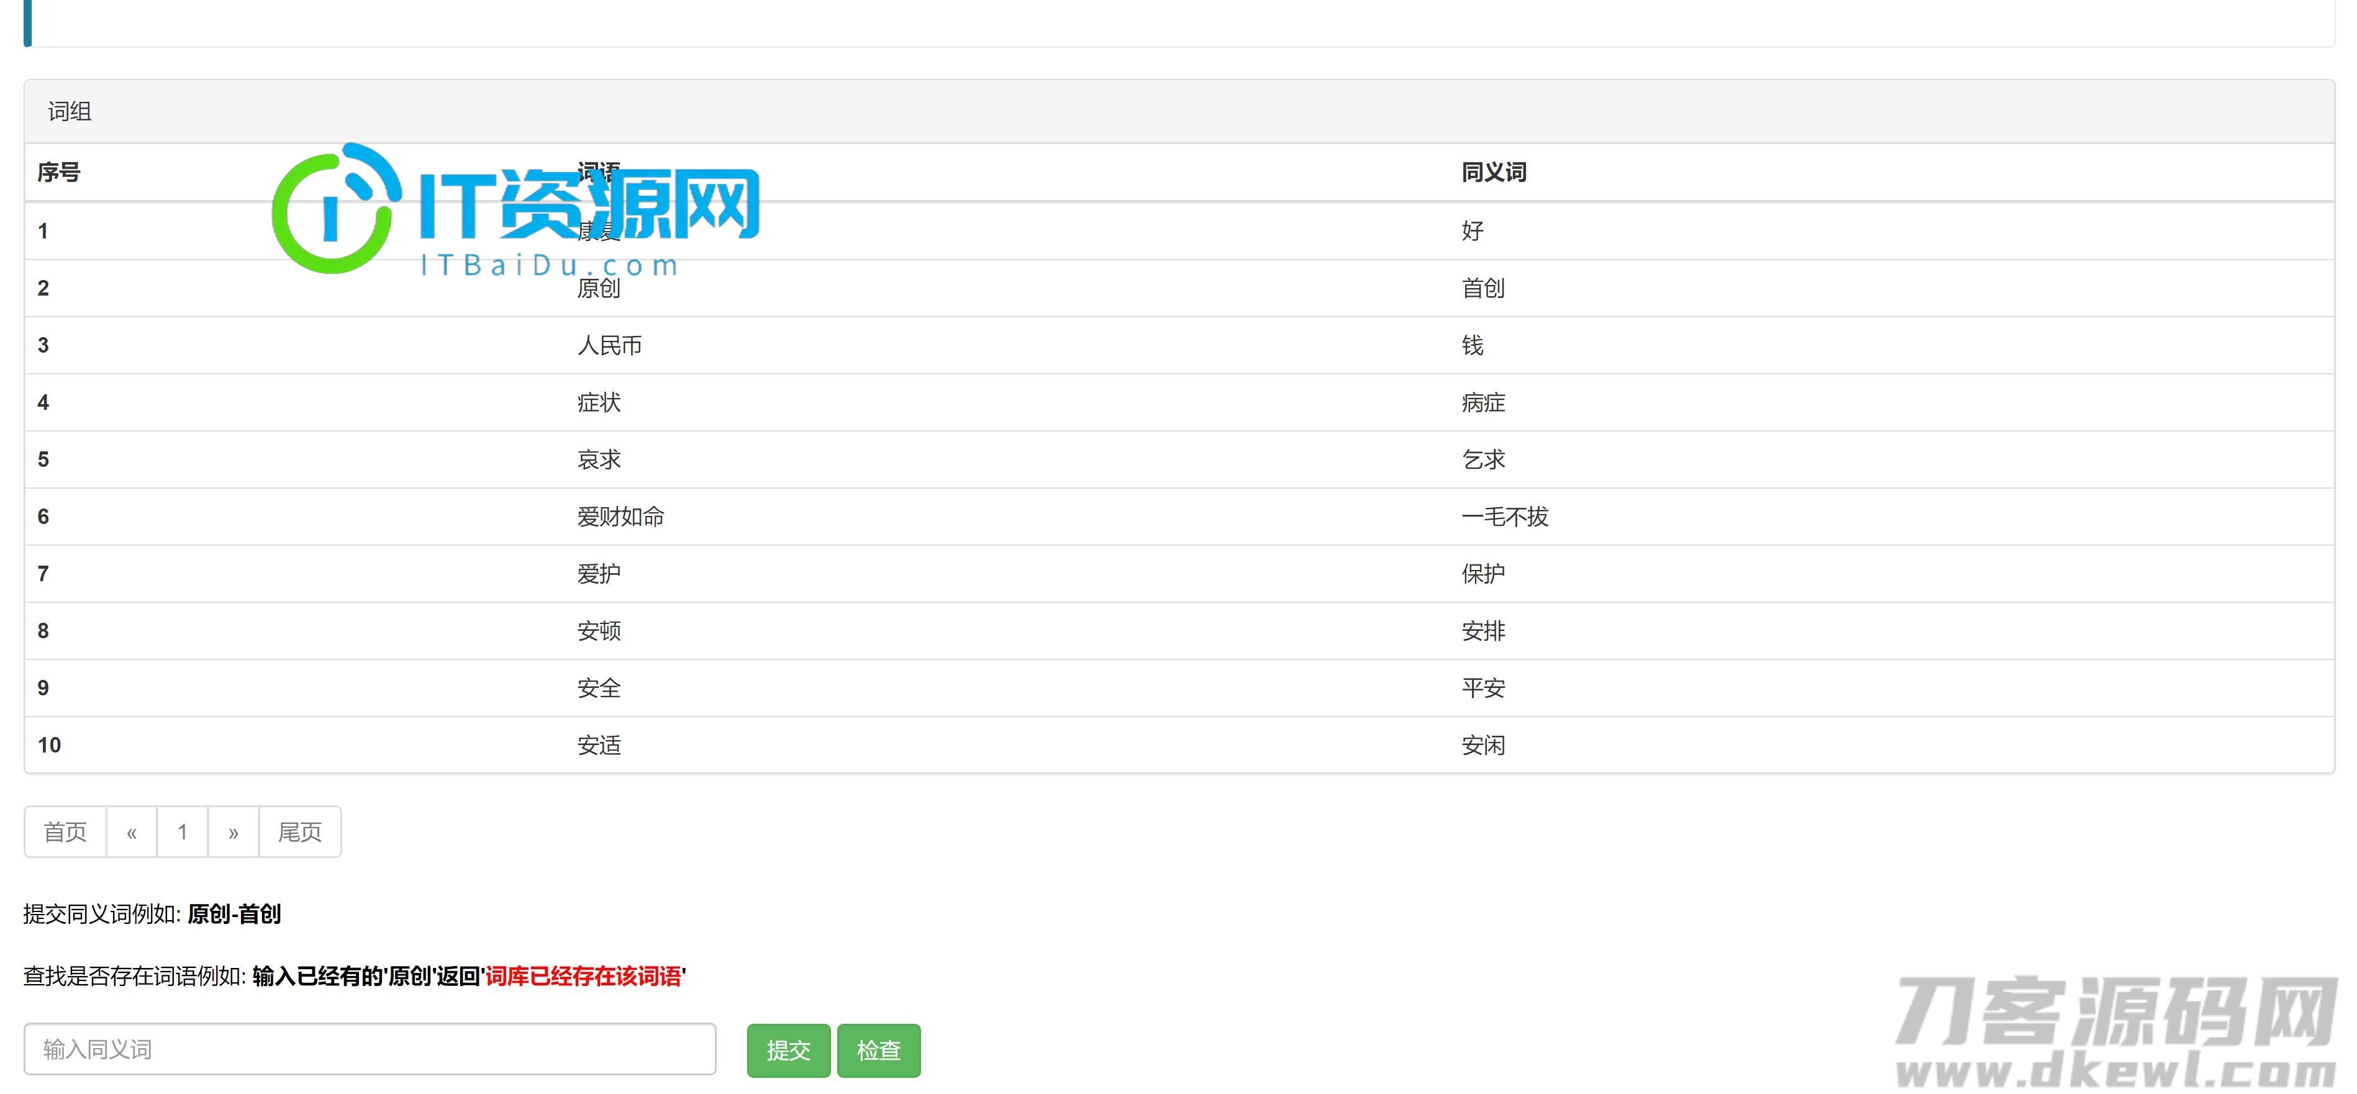Click the green 检查 check button
The height and width of the screenshot is (1094, 2357).
point(878,1050)
